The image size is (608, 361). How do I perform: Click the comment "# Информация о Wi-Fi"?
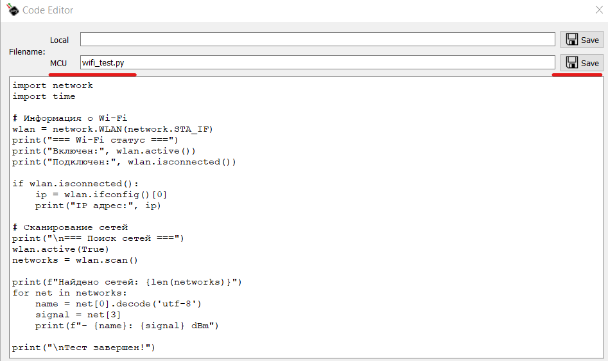[x=70, y=118]
